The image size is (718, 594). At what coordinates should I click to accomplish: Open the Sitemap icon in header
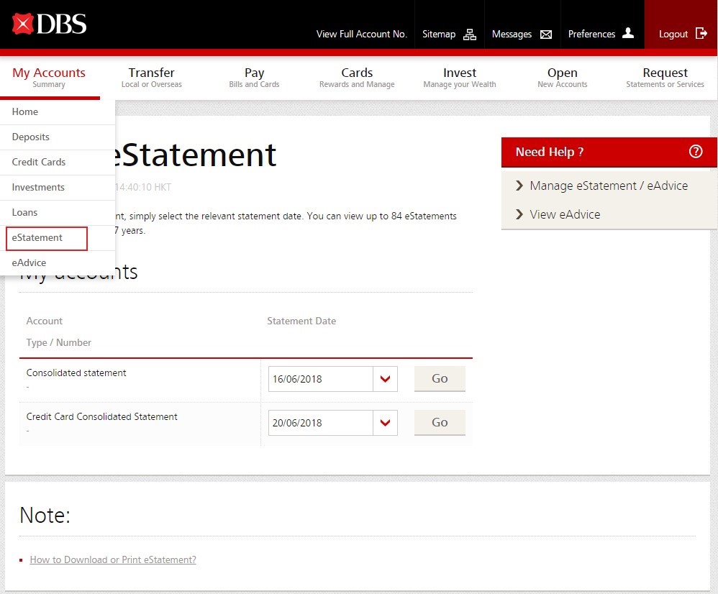pyautogui.click(x=470, y=34)
